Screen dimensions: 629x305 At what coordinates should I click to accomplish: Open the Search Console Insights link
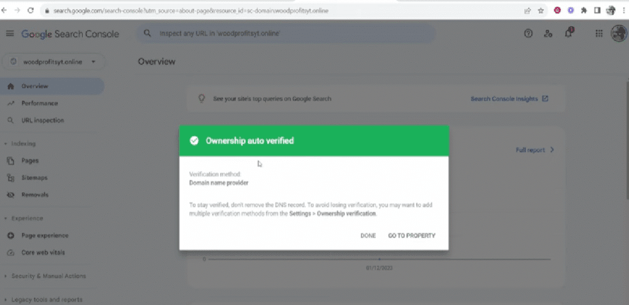coord(509,99)
